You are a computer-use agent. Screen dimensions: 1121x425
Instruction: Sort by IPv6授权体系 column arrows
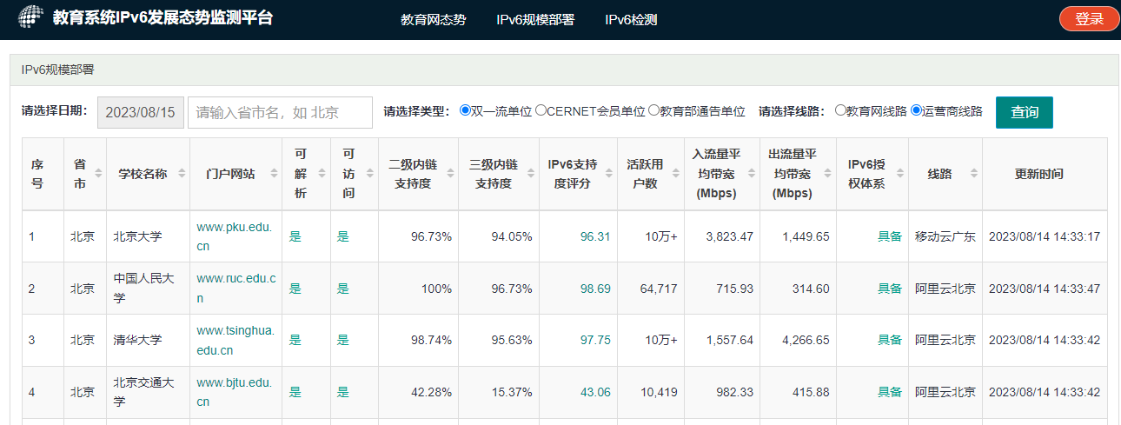(899, 174)
